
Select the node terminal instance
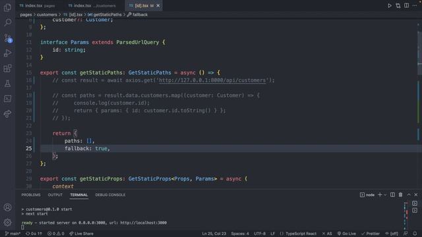click(x=367, y=195)
